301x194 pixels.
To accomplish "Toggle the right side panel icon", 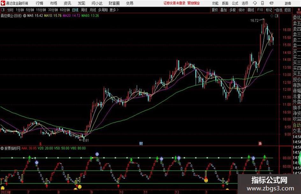I will [x=276, y=16].
